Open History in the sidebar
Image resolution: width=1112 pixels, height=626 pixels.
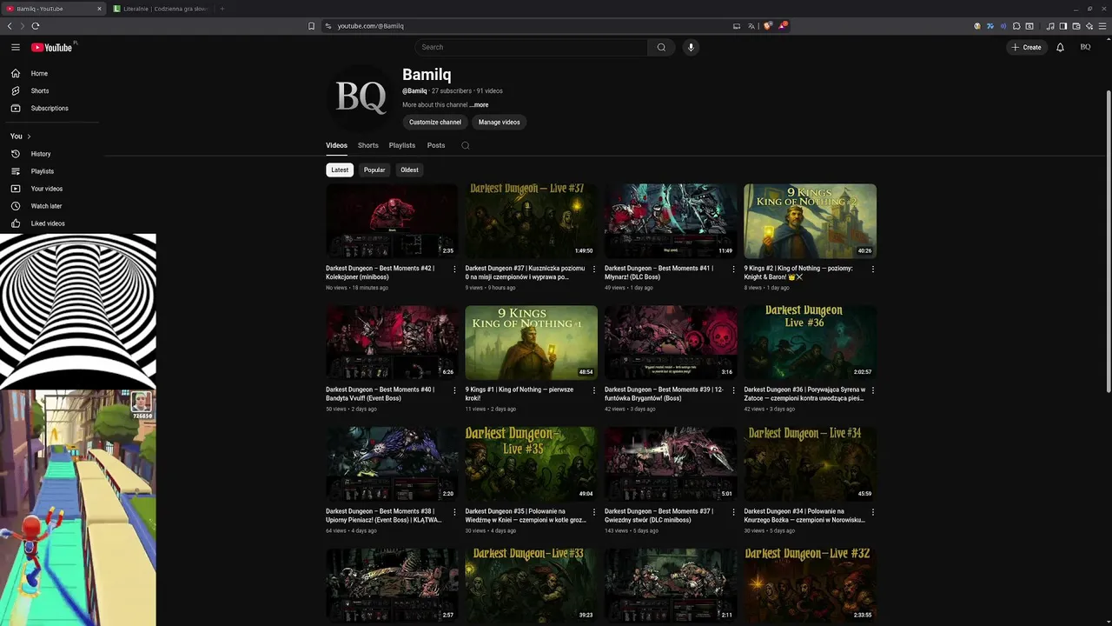tap(50, 154)
